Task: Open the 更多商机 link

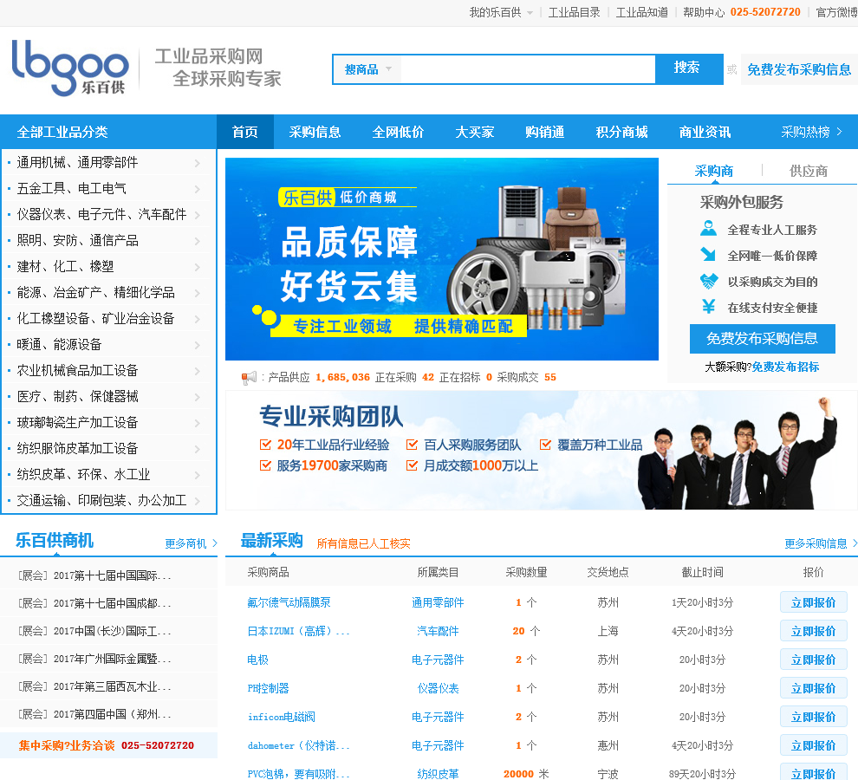Action: coord(191,543)
